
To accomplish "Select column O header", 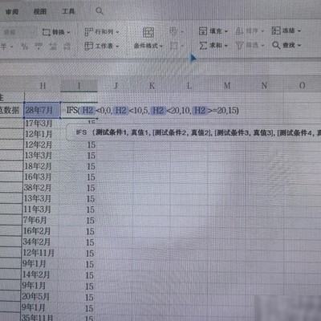I will (x=302, y=85).
